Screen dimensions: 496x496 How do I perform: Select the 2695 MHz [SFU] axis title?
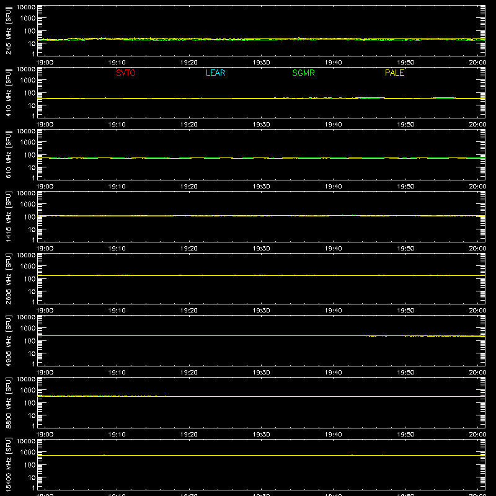pyautogui.click(x=9, y=278)
